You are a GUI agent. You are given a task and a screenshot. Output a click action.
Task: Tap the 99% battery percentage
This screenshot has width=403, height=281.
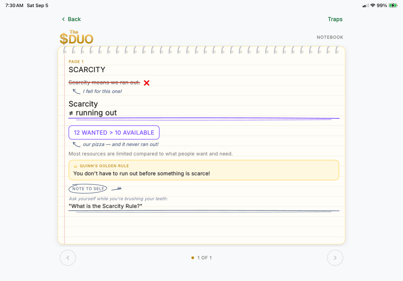[x=382, y=6]
